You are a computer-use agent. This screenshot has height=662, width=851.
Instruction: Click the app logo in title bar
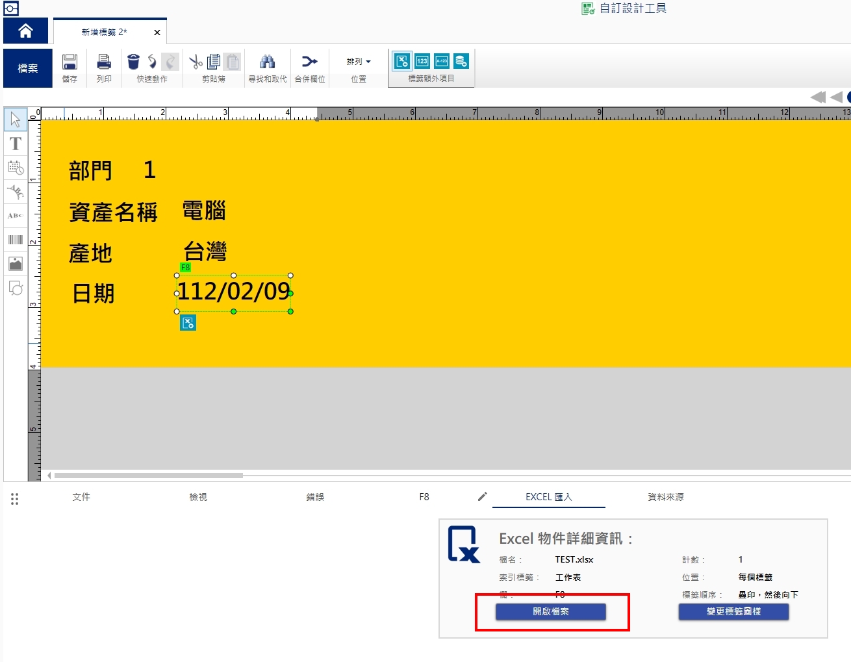pyautogui.click(x=11, y=8)
